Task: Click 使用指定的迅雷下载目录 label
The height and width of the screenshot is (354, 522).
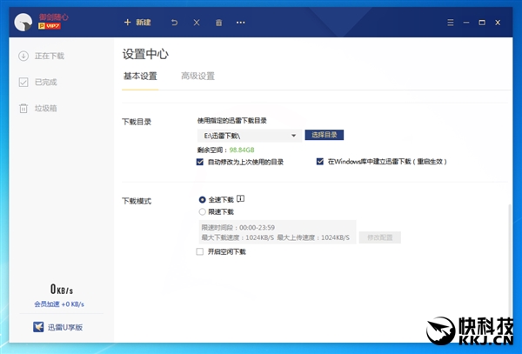Action: coord(232,121)
